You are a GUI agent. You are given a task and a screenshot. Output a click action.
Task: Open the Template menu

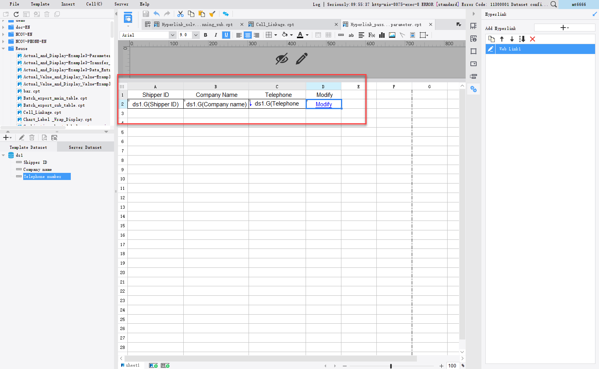click(40, 4)
